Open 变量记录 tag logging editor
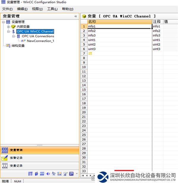This screenshot has width=178, height=183. click(16, 166)
